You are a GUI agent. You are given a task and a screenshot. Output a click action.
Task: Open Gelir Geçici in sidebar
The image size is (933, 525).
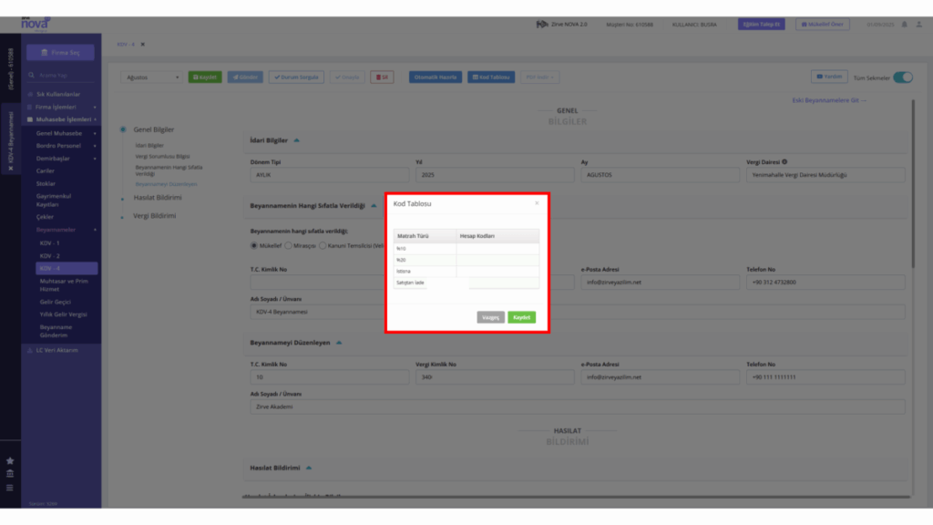click(x=56, y=302)
